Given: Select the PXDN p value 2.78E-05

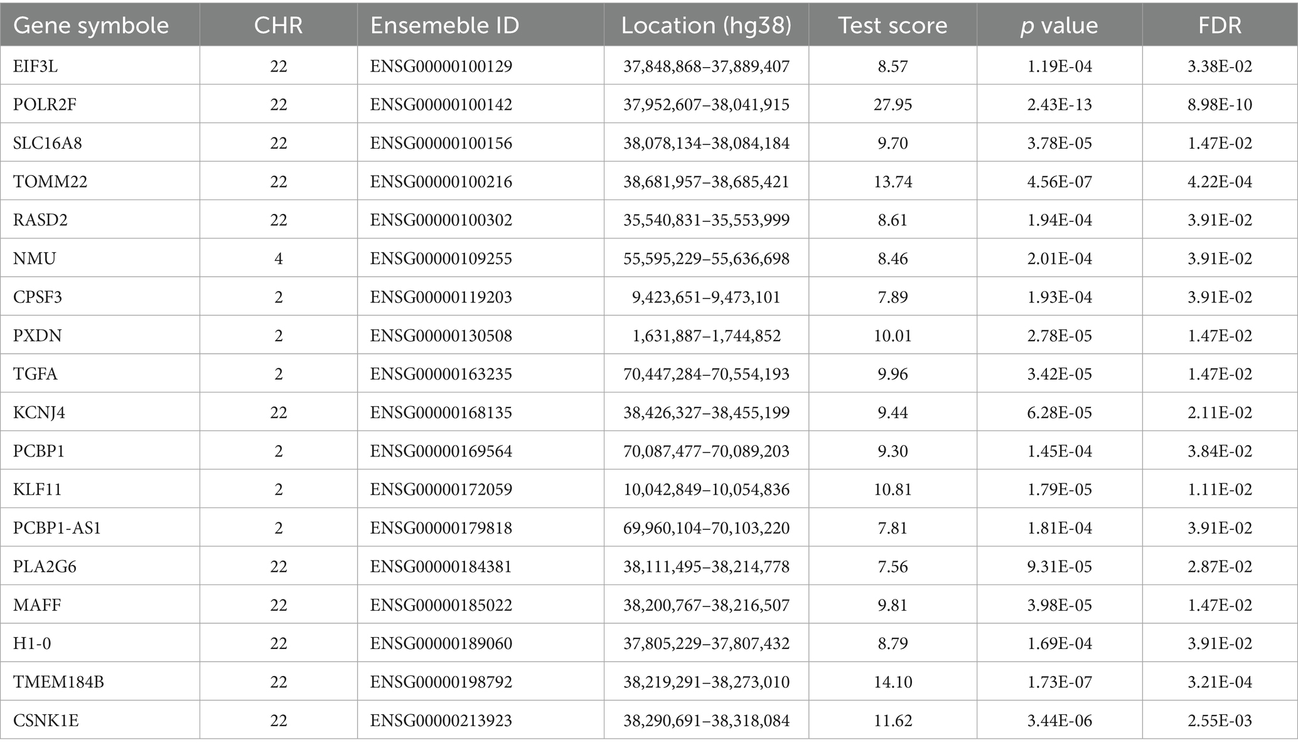Looking at the screenshot, I should (x=1059, y=335).
